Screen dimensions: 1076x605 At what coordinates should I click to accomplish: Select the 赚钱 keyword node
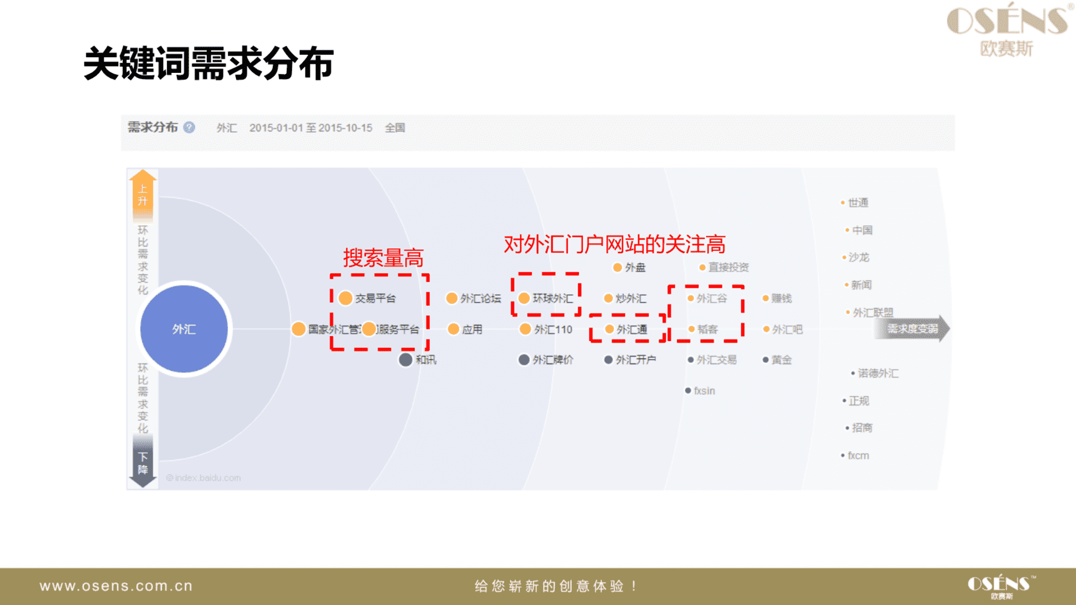777,298
